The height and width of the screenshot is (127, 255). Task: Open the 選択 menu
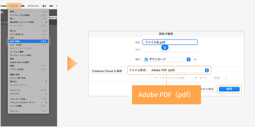pyautogui.click(x=51, y=6)
